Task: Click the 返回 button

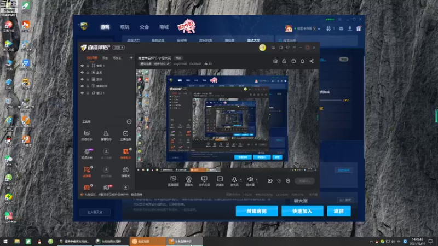Action: [x=339, y=211]
